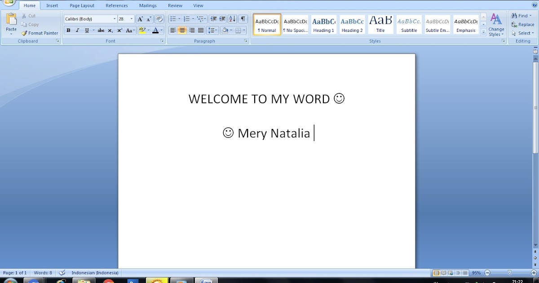Open the Sort dialog from the Paragraph group
Image resolution: width=539 pixels, height=283 pixels.
point(233,18)
